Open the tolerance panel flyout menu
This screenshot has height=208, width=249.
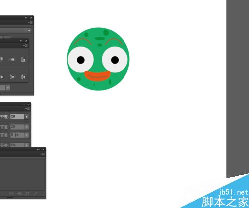28,109
